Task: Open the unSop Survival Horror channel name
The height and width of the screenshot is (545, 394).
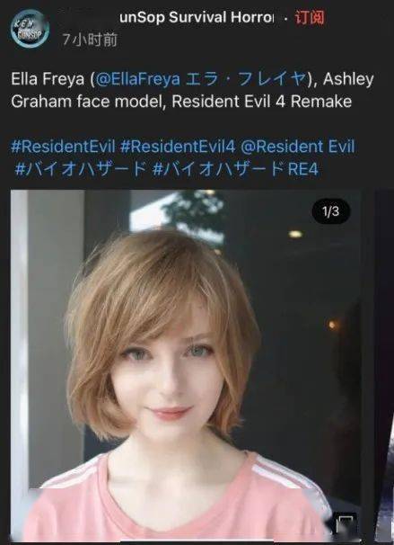Action: click(x=197, y=17)
